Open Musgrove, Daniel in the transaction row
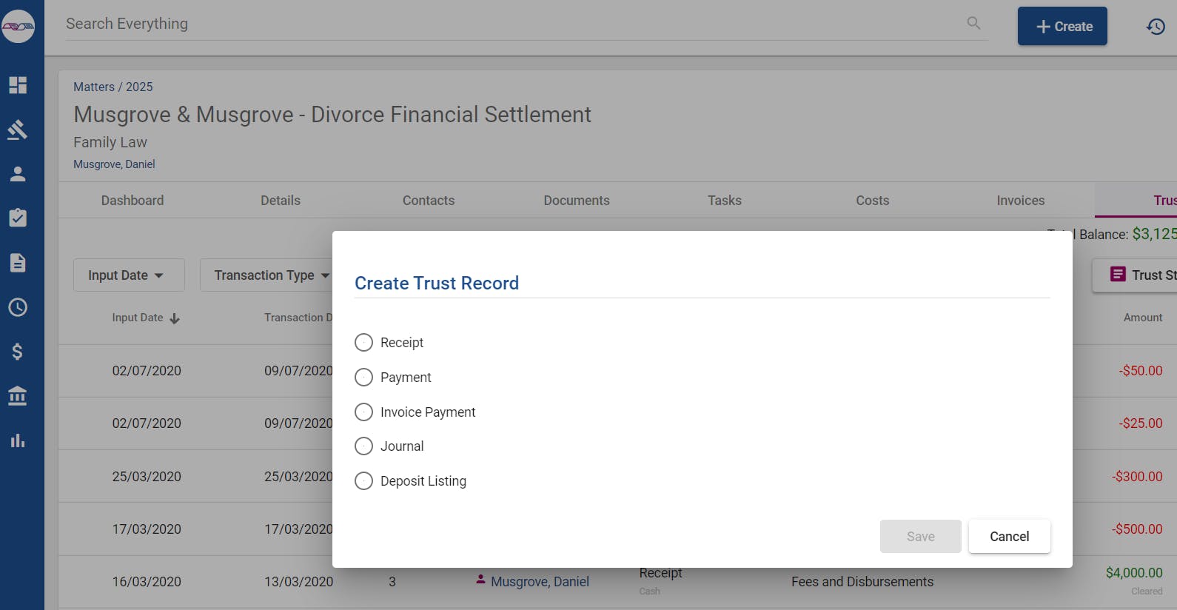This screenshot has height=610, width=1177. (540, 582)
